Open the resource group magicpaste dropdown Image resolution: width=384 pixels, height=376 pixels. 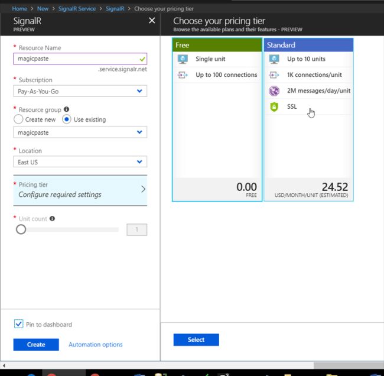[80, 132]
